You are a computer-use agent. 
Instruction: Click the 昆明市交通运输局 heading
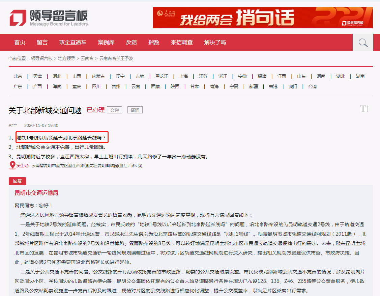(x=36, y=193)
